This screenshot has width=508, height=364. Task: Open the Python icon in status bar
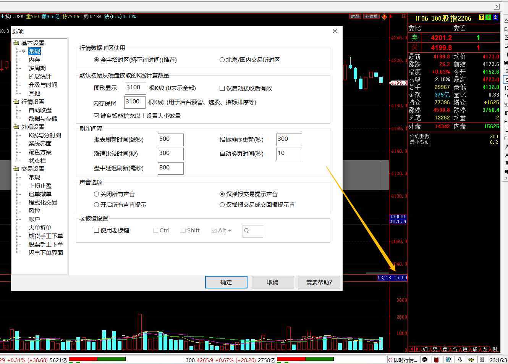point(425,359)
